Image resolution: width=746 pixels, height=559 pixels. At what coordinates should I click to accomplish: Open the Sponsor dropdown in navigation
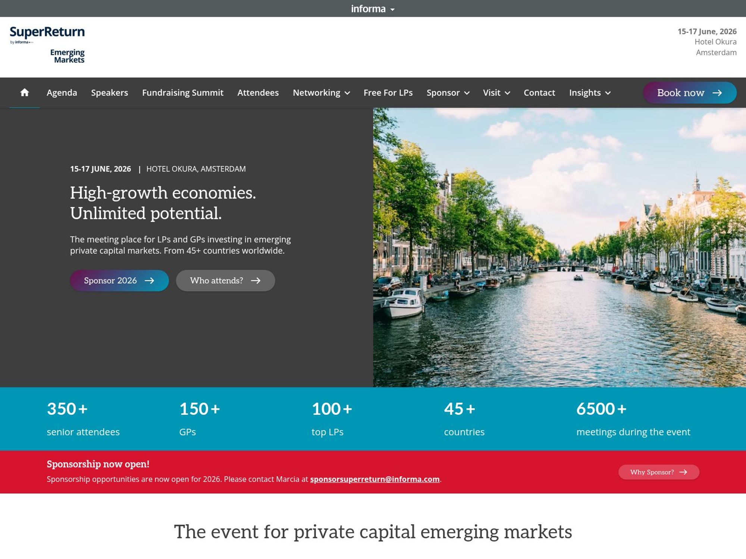pyautogui.click(x=467, y=93)
